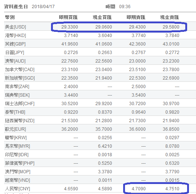
Task: Click the 馬來幣[MYR] currency label
Action: 17,146
